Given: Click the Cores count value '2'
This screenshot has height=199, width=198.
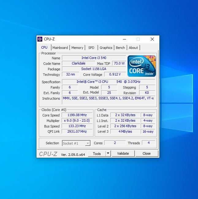Looking at the screenshot, I should click(x=115, y=143).
